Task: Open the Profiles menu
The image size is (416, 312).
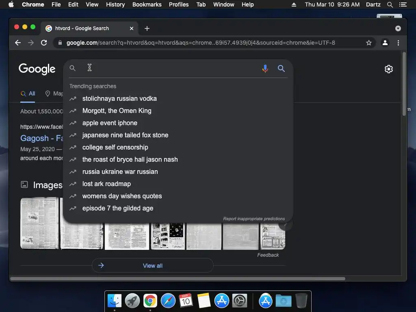Action: pos(179,4)
